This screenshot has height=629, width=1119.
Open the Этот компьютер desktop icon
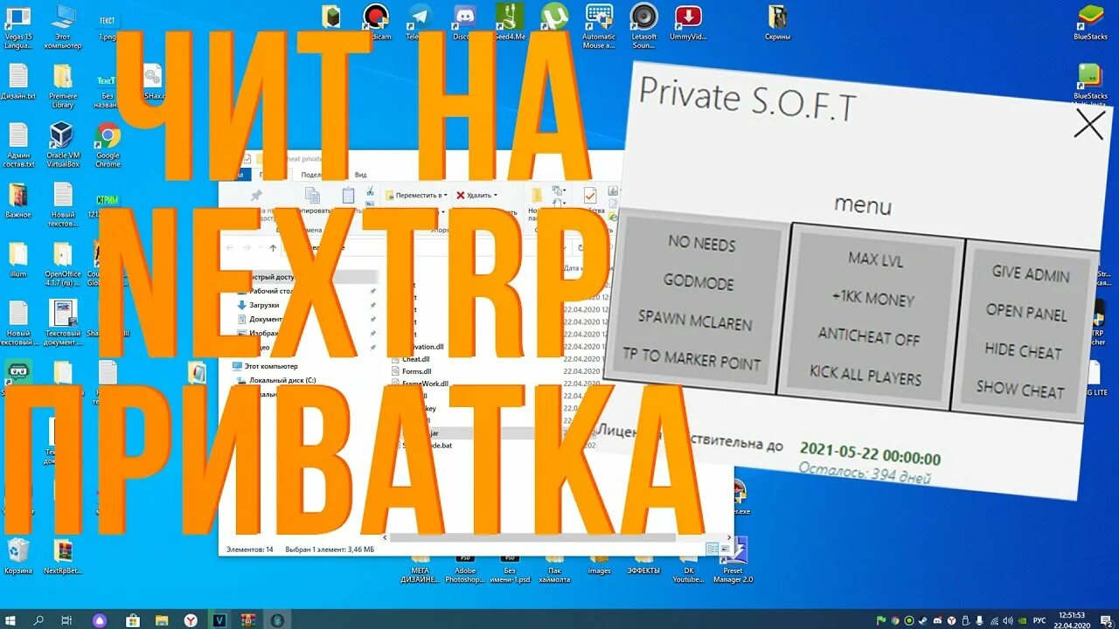pyautogui.click(x=63, y=26)
